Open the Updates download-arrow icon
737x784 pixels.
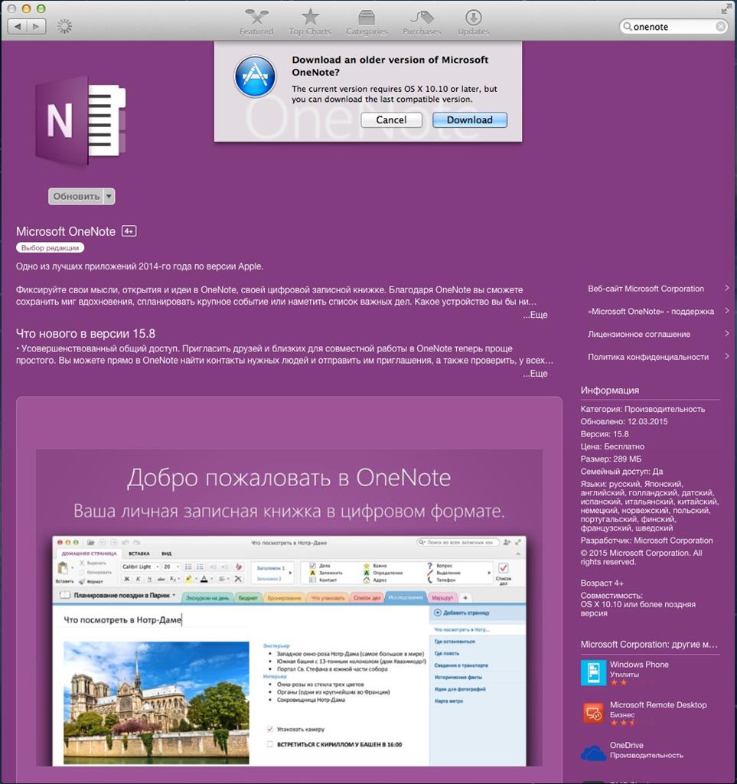(x=473, y=18)
